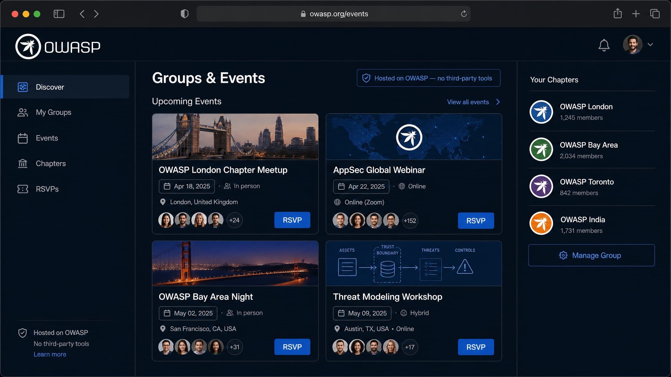RSVP to OWASP Bay Area Night
The image size is (671, 377).
pyautogui.click(x=292, y=347)
